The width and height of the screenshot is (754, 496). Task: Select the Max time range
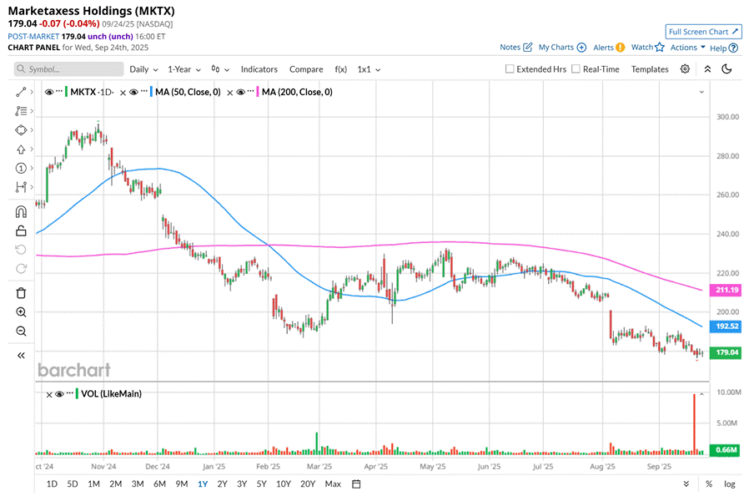(x=333, y=484)
